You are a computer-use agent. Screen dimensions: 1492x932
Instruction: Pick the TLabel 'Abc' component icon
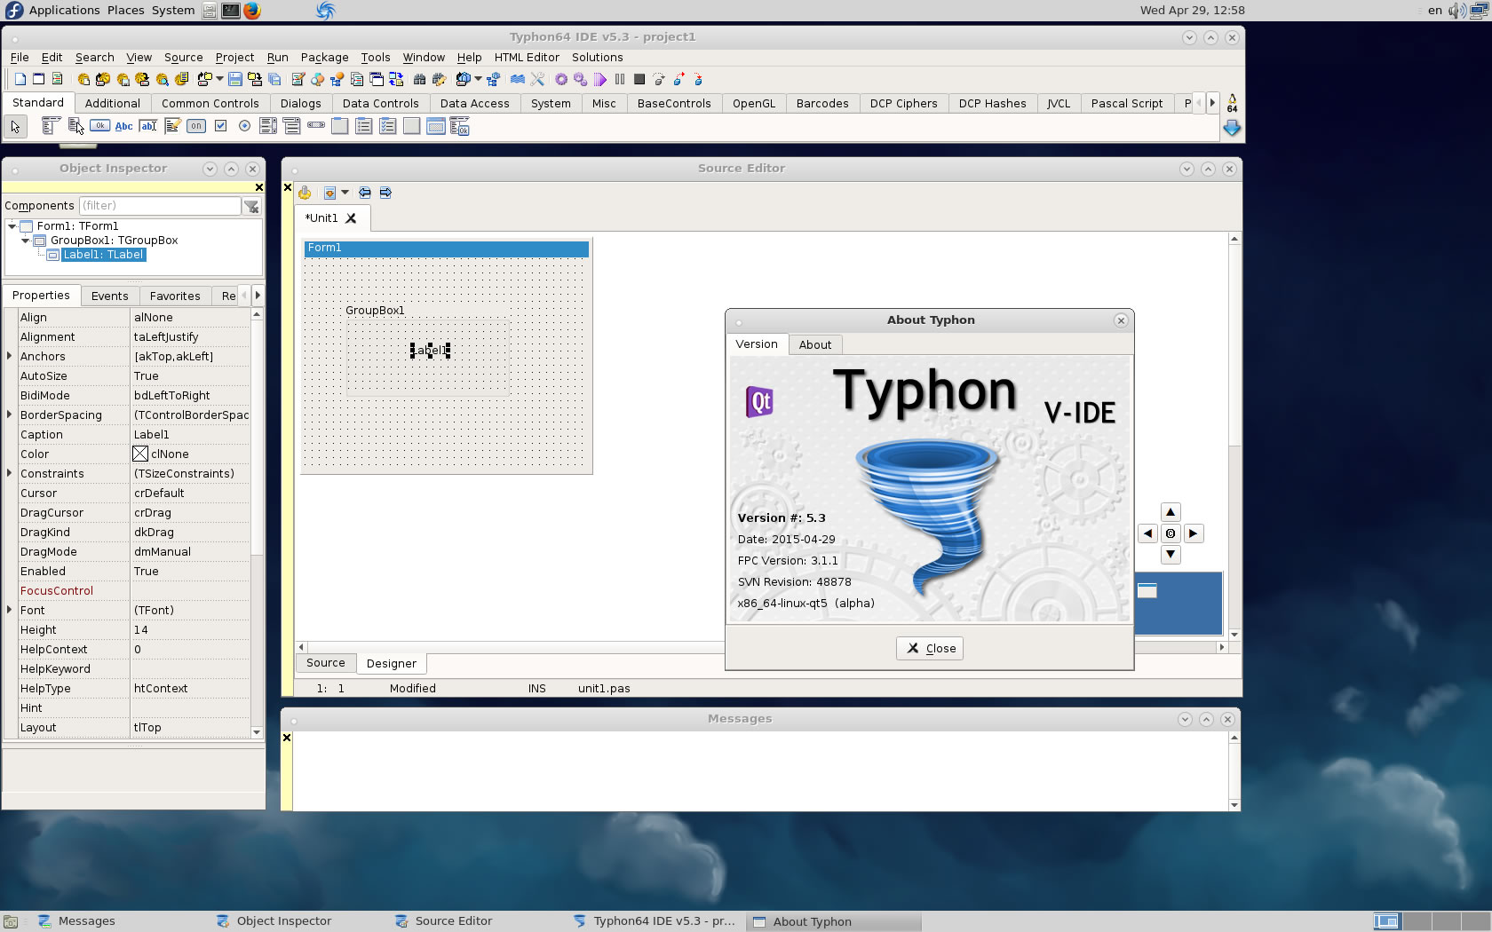(124, 126)
